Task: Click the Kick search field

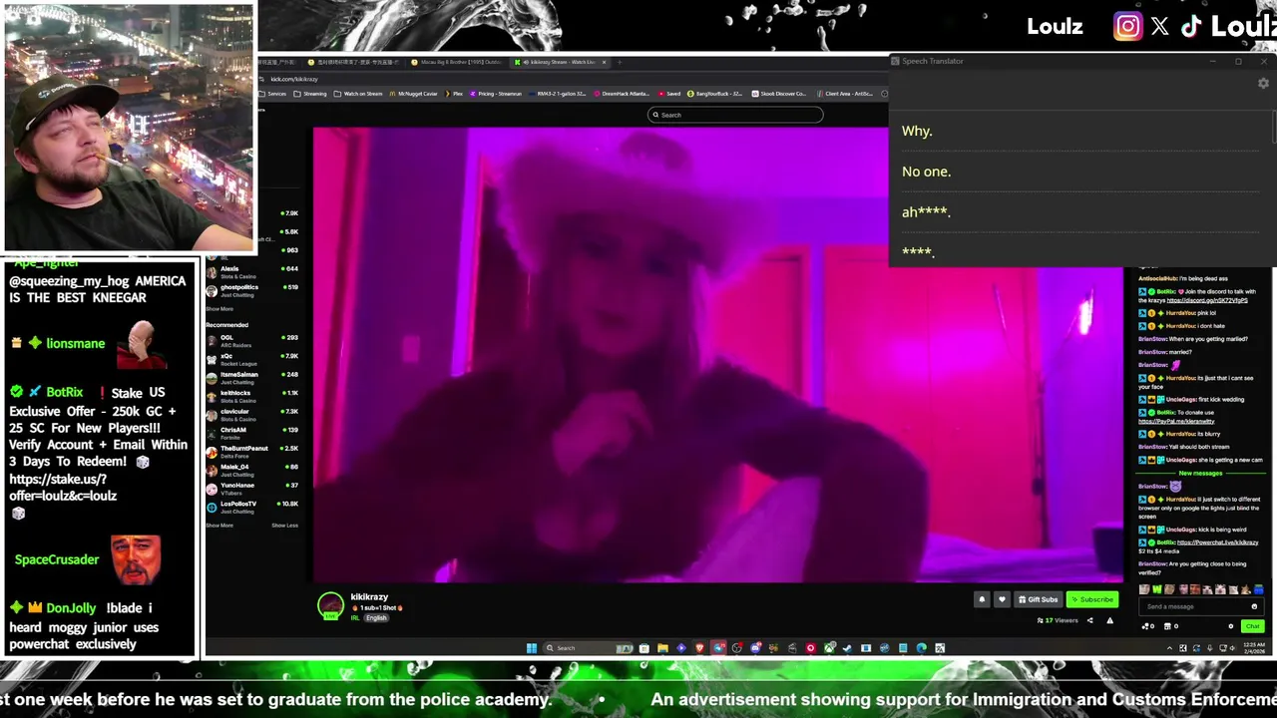Action: [x=735, y=115]
